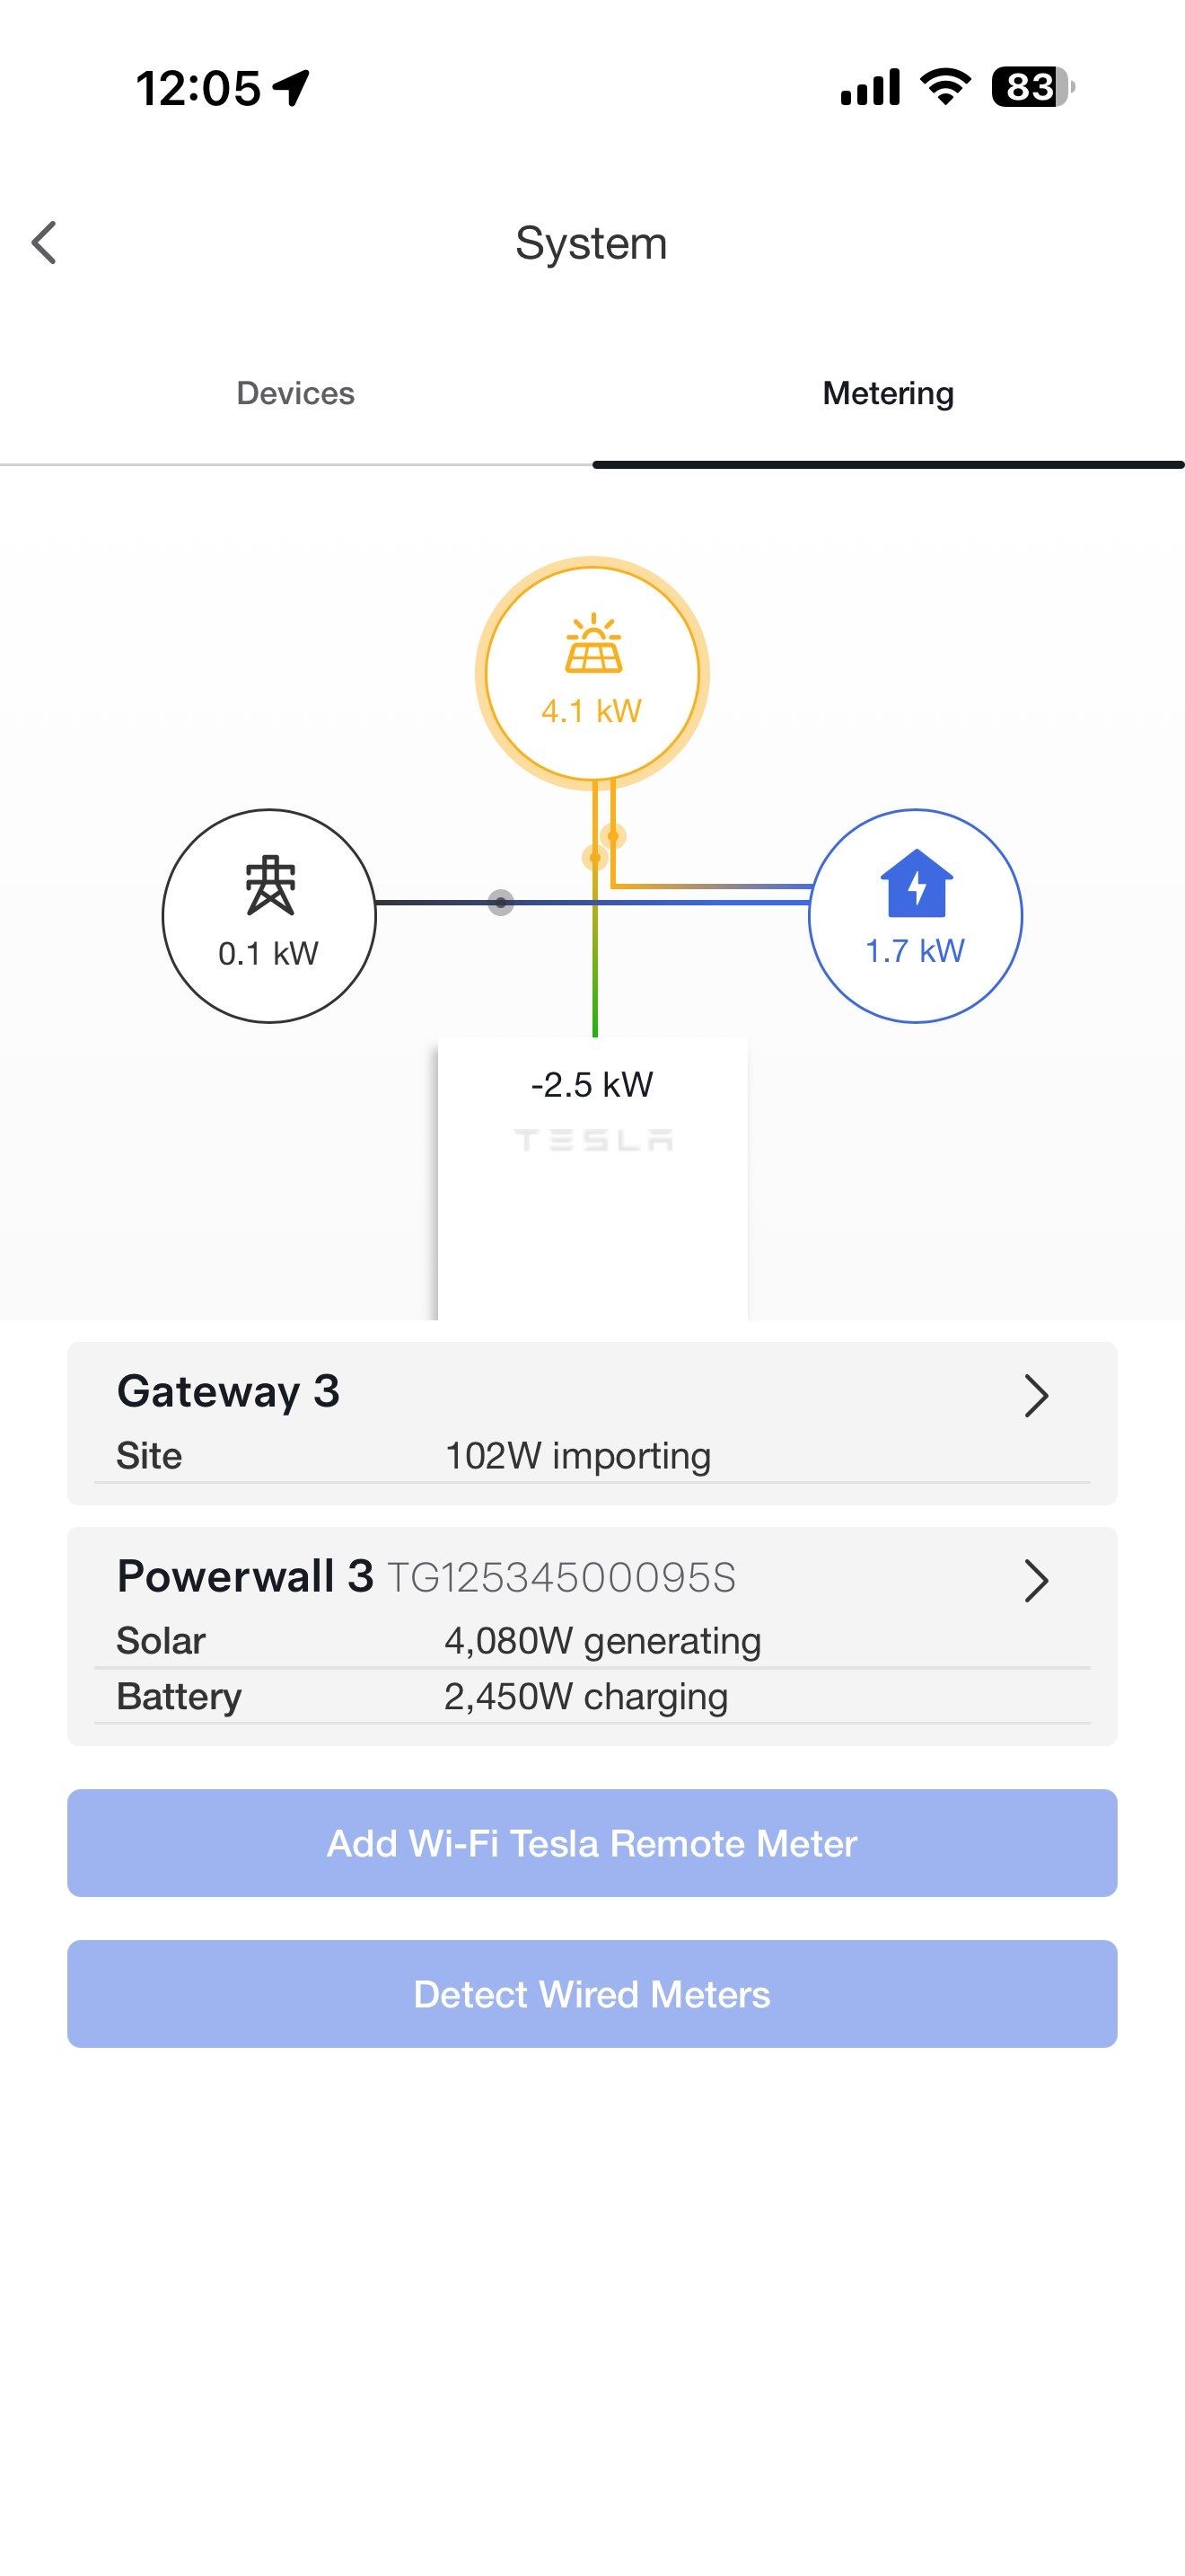Click the gray dot on the grid power line
The image size is (1185, 2576).
click(499, 903)
